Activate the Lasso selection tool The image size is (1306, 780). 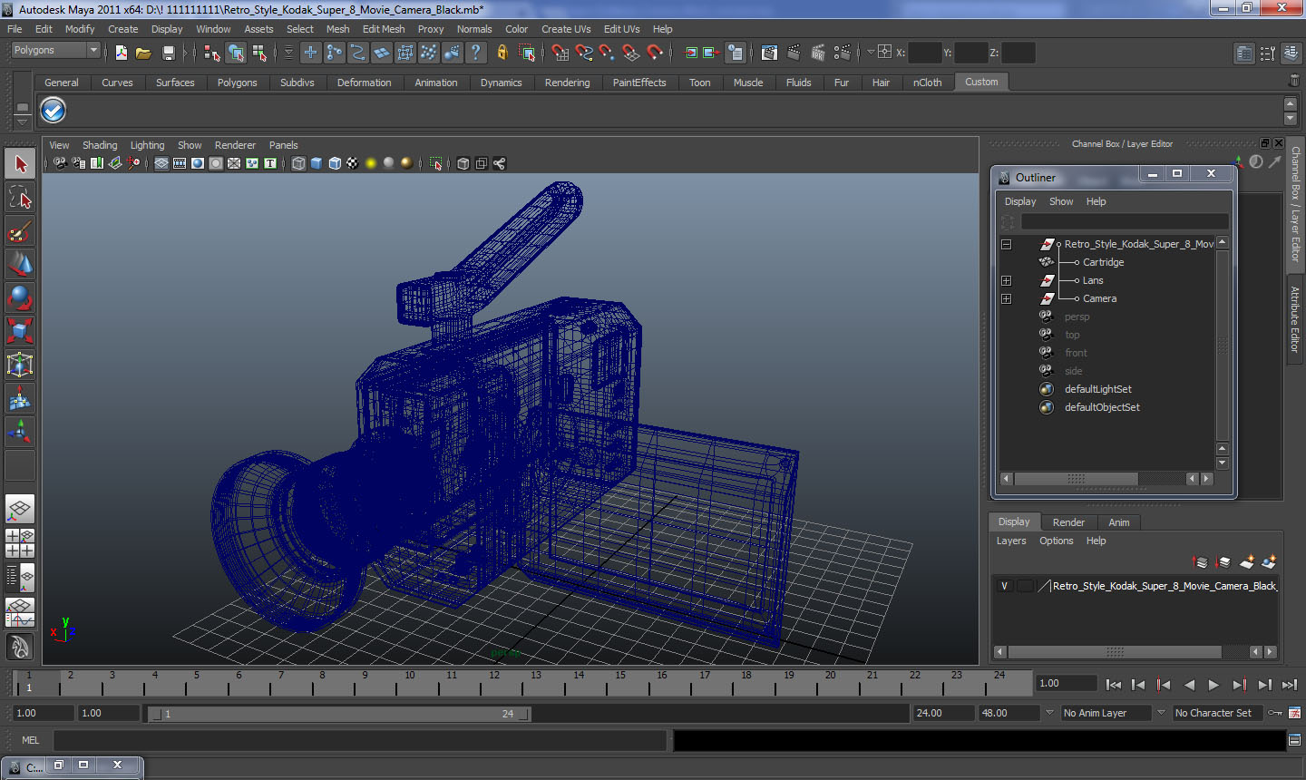20,198
